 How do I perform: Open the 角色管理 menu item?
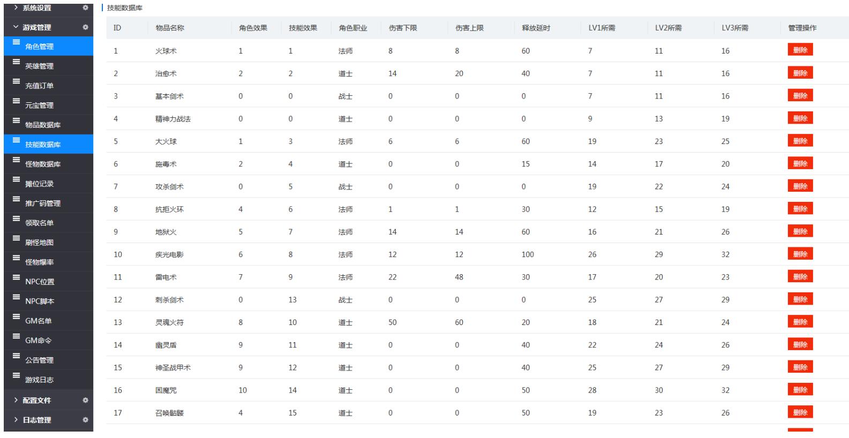coord(40,47)
